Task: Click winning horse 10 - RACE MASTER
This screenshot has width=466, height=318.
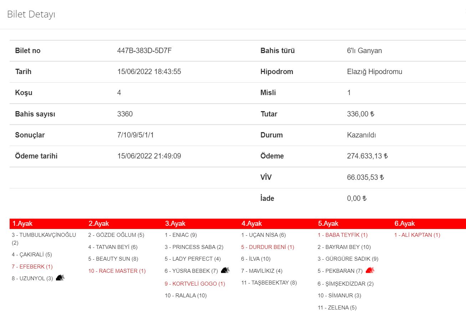Action: pyautogui.click(x=117, y=271)
